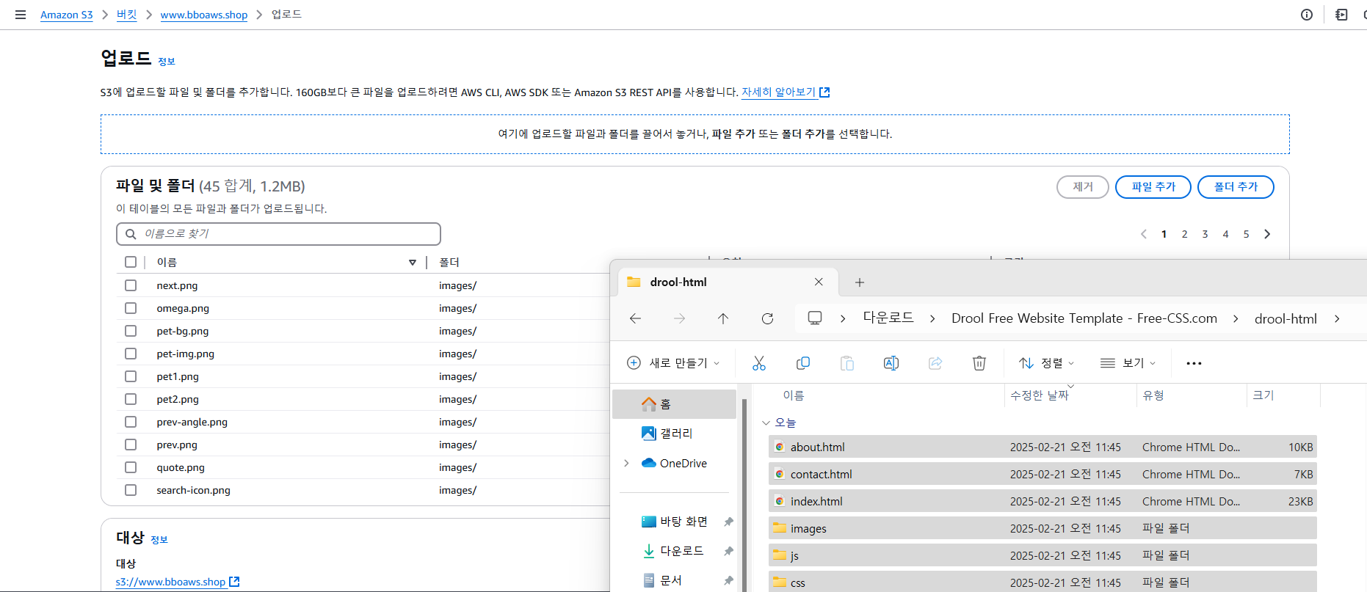Viewport: 1367px width, 592px height.
Task: Go to previous page of S3 file table
Action: point(1144,234)
